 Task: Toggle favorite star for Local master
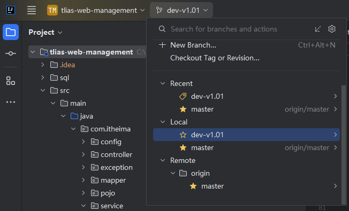click(183, 147)
